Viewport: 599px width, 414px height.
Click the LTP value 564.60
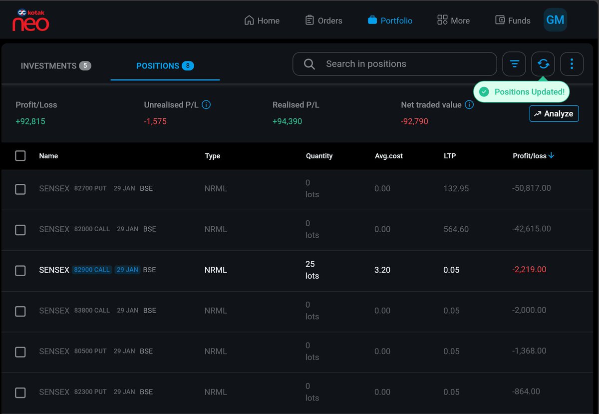456,229
